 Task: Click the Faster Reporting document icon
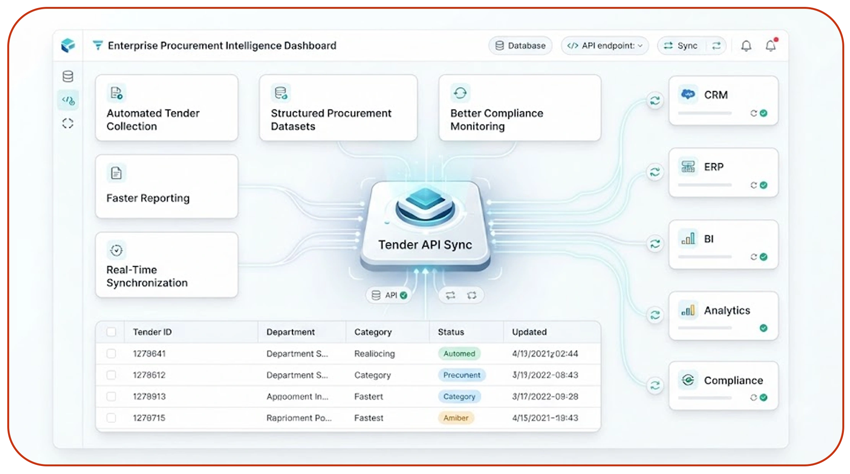[116, 173]
